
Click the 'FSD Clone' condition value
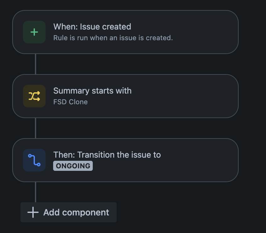click(70, 102)
